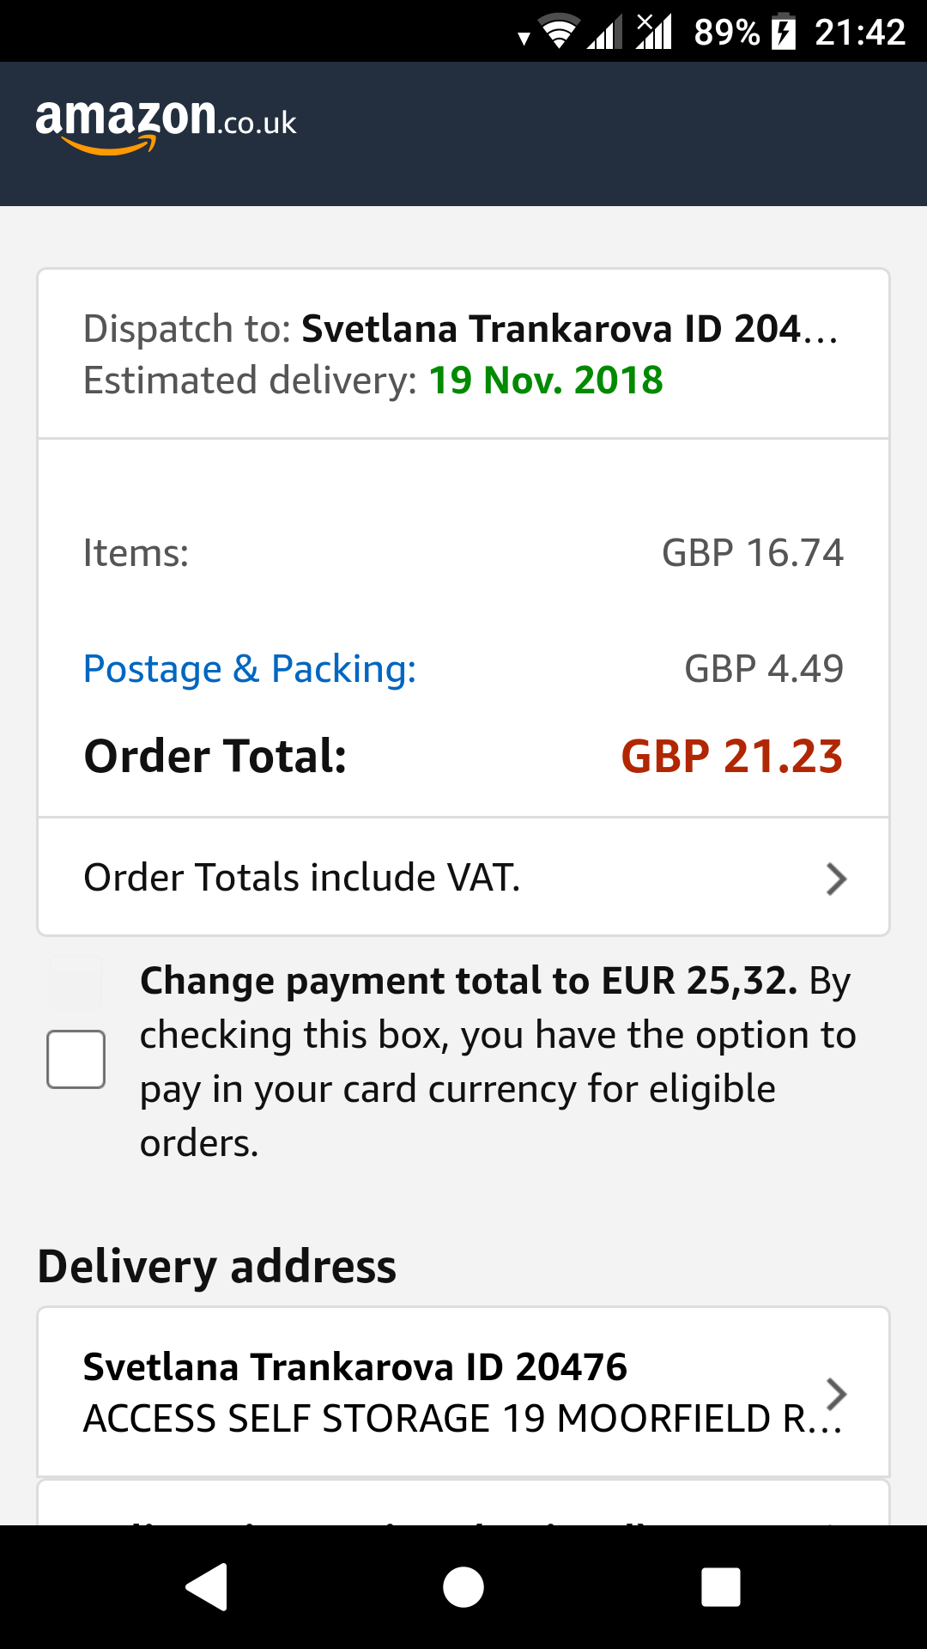Open recent apps with square button
Viewport: 927px width, 1649px height.
click(x=721, y=1586)
